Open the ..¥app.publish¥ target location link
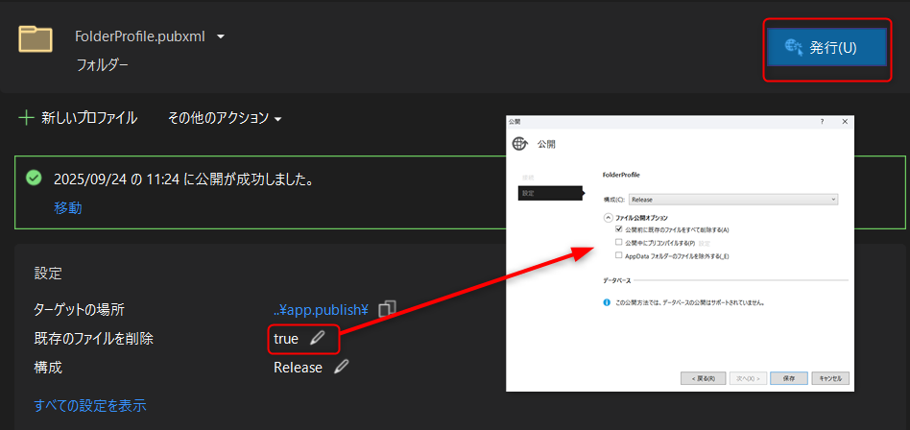This screenshot has width=910, height=430. point(321,309)
